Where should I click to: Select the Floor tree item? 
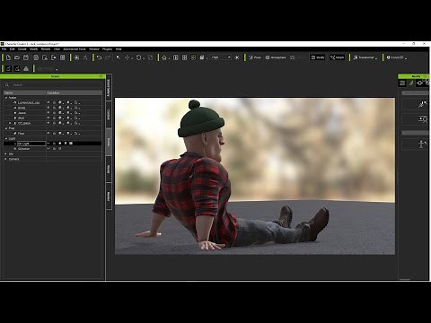click(x=21, y=134)
